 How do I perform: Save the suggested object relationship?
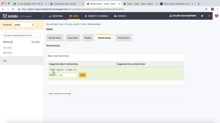(x=82, y=75)
